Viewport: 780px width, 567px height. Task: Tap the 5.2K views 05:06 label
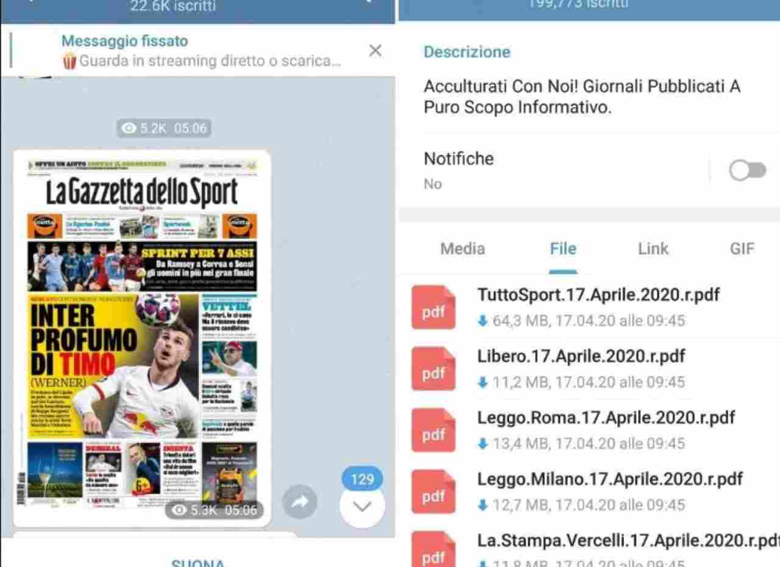click(x=165, y=128)
